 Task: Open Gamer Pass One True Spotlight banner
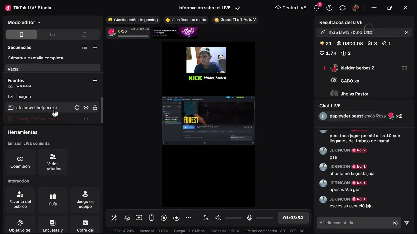click(176, 32)
